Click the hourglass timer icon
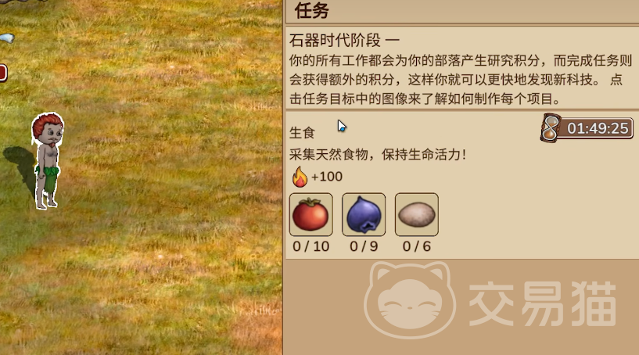 551,127
